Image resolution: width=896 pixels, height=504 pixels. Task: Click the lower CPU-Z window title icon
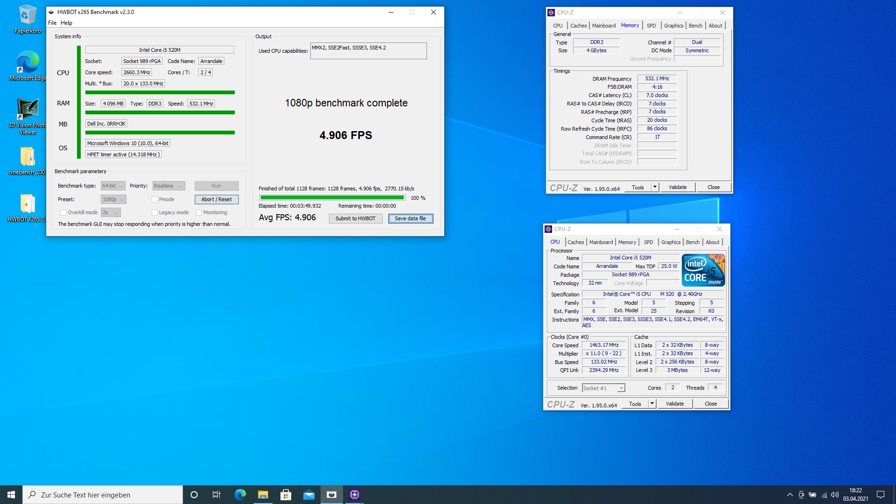[x=548, y=229]
